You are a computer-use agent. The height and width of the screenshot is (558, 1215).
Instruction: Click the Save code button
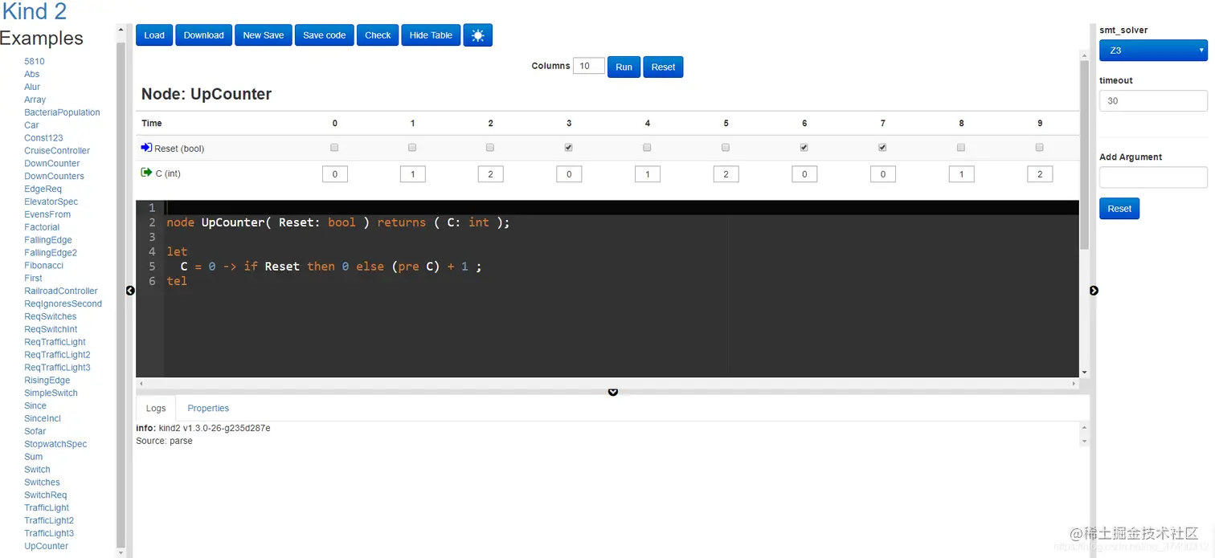(325, 35)
